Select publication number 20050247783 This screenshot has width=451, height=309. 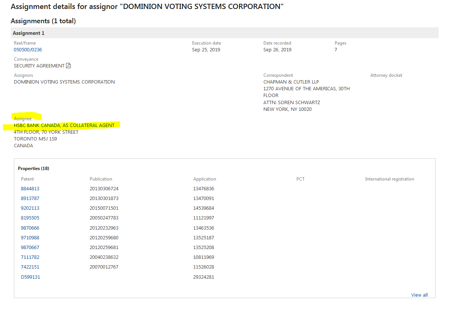tap(104, 218)
